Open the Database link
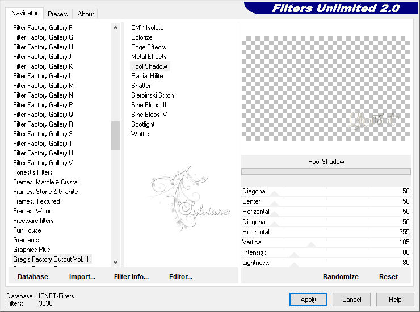The image size is (420, 312). (33, 277)
